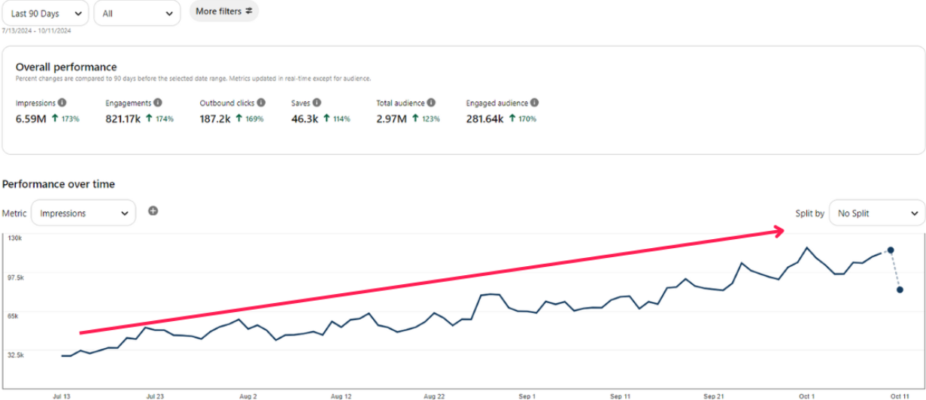926x400 pixels.
Task: Click the 173% impressions change indicator
Action: click(x=65, y=119)
